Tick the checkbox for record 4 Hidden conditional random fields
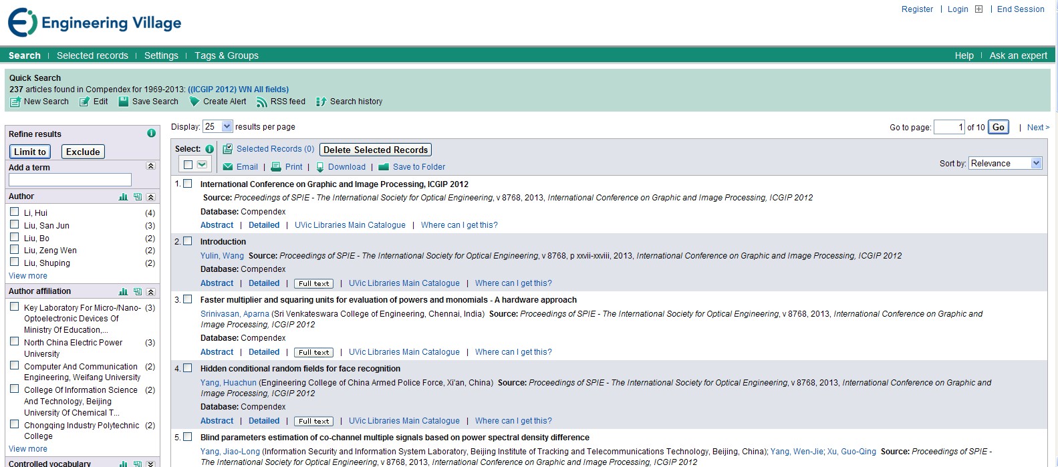The width and height of the screenshot is (1058, 467). click(187, 368)
